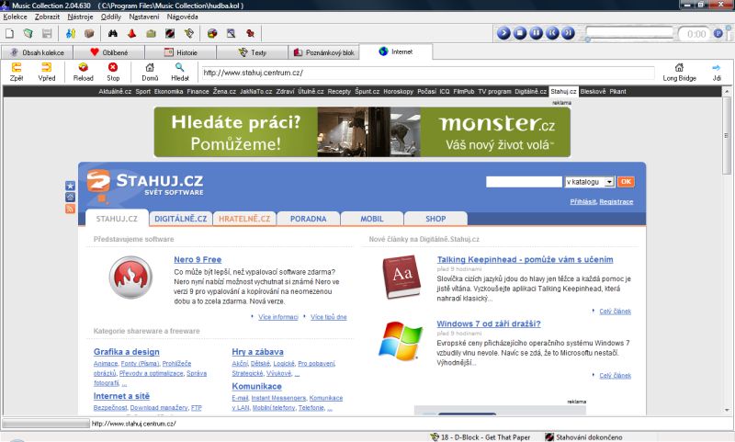Screen dimensions: 735x442
Task: Open the Grafika a design category
Action: pyautogui.click(x=126, y=352)
